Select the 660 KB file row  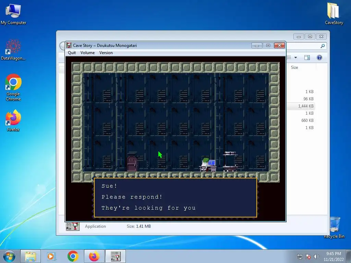301,120
